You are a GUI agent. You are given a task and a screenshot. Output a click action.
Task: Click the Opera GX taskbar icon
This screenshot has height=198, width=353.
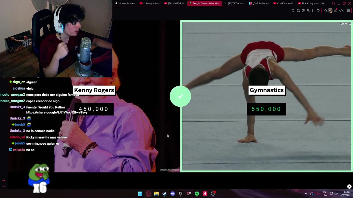point(148,194)
